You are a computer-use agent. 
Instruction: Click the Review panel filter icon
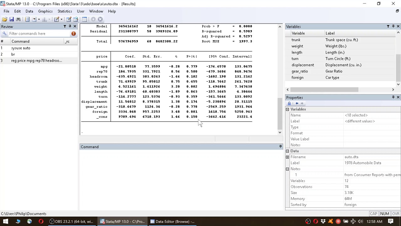pyautogui.click(x=65, y=26)
